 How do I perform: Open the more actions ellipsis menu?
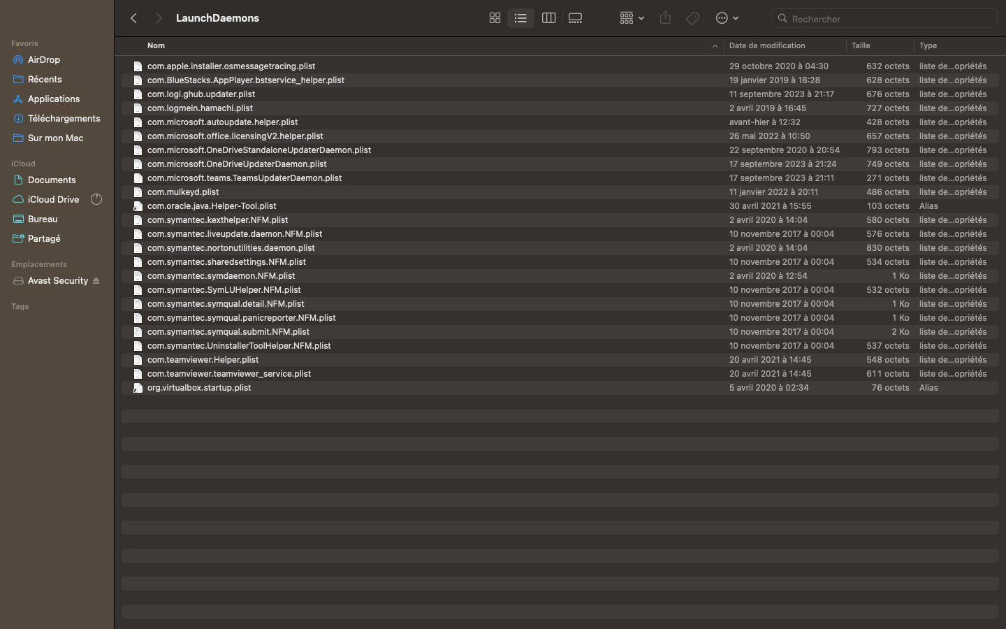[727, 18]
